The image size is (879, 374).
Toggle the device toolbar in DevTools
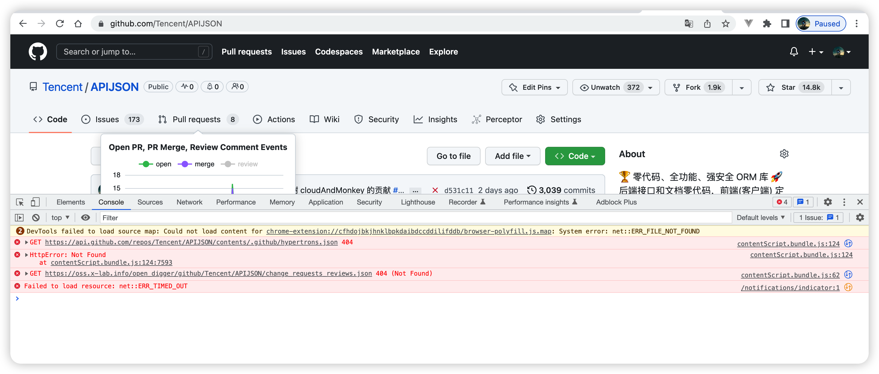click(35, 202)
